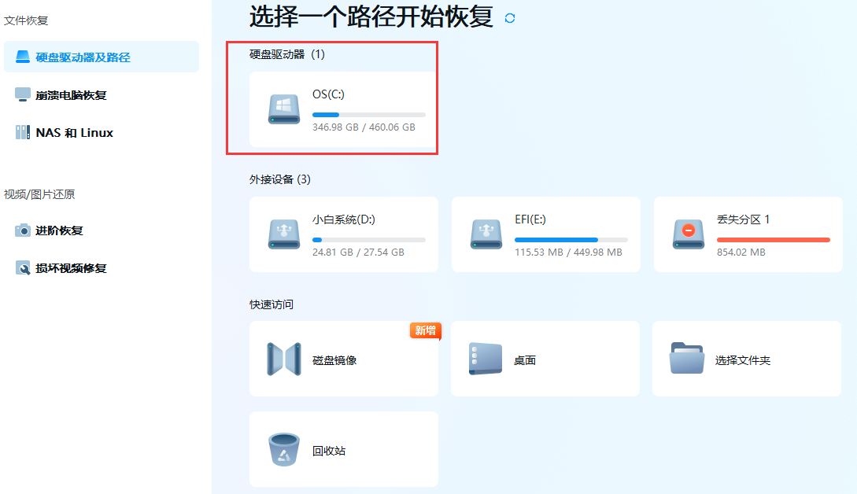Viewport: 857px width, 494px height.
Task: Open the 回收站 label
Action: coord(328,450)
